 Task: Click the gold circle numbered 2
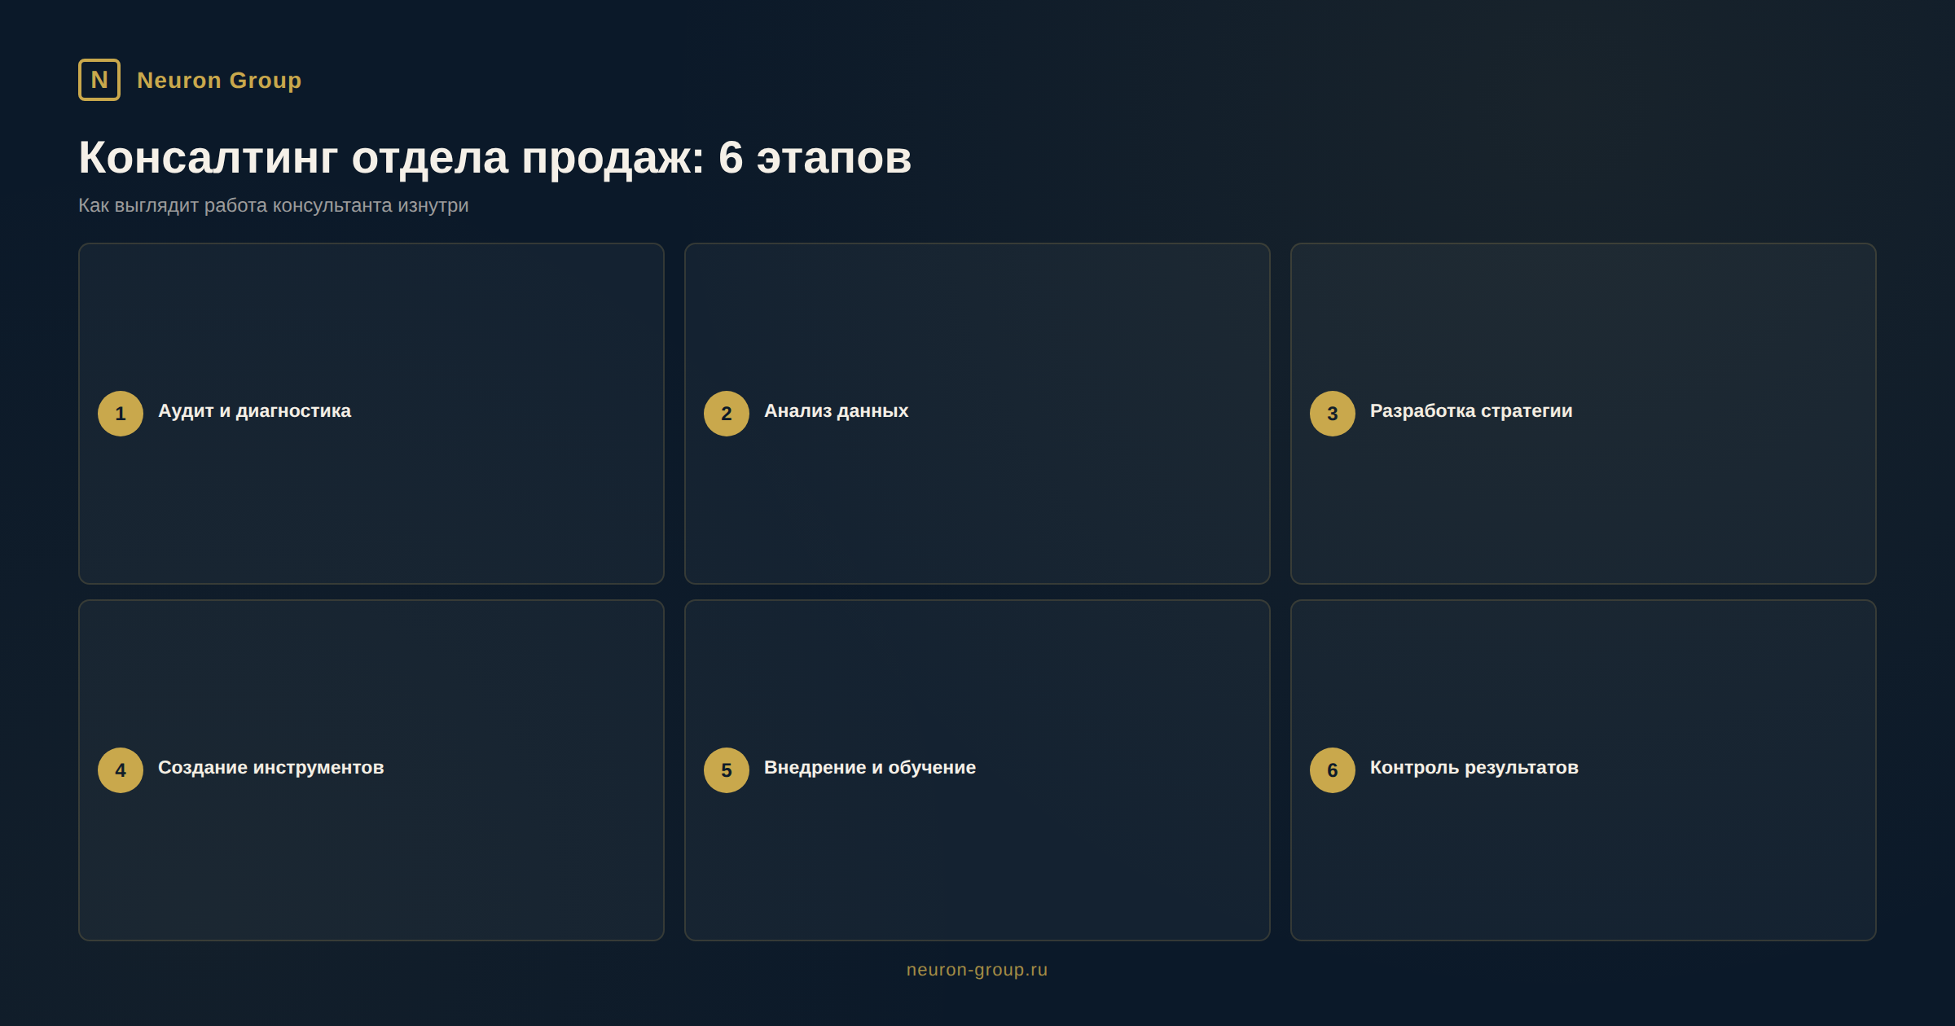pos(727,414)
